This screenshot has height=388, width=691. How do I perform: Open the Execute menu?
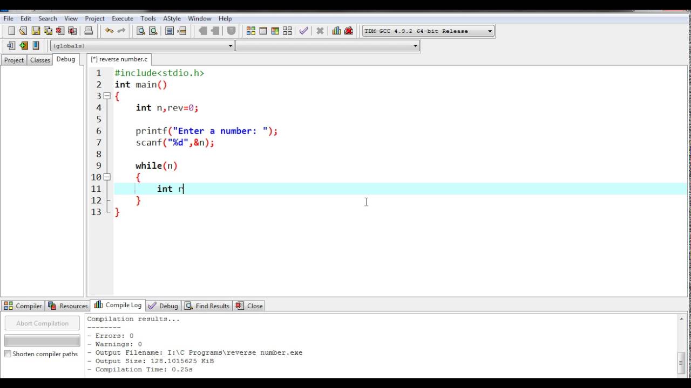click(x=123, y=18)
